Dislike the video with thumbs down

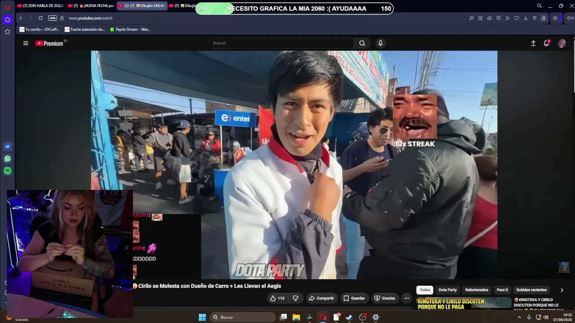[x=296, y=298]
